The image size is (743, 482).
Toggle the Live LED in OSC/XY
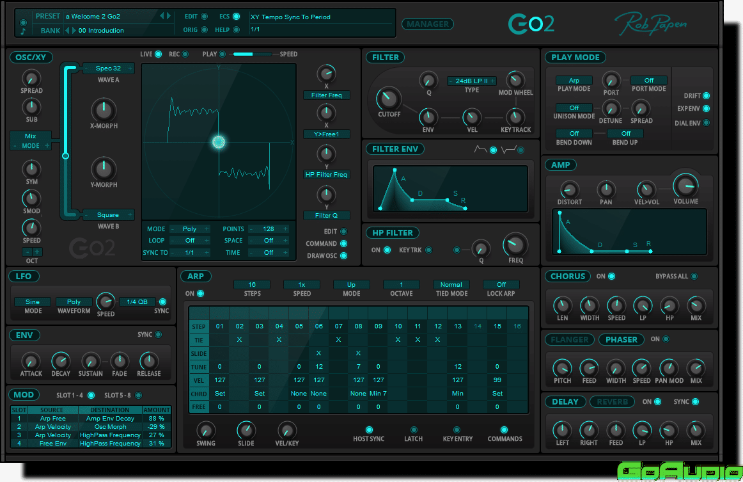coord(159,54)
